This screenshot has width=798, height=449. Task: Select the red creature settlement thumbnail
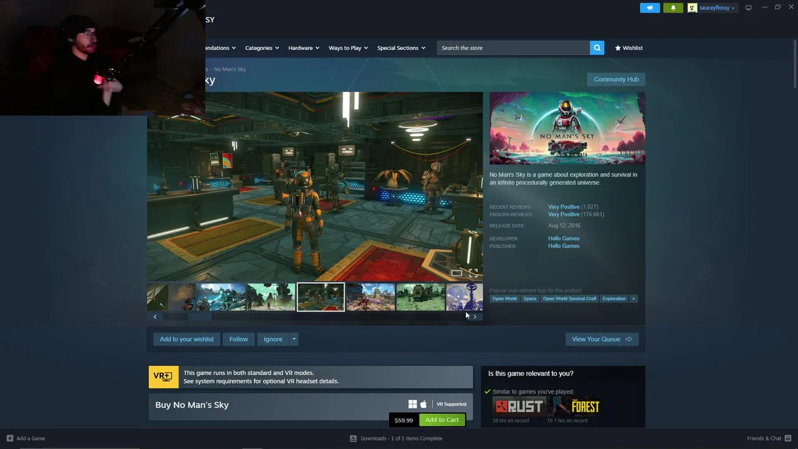pos(370,297)
